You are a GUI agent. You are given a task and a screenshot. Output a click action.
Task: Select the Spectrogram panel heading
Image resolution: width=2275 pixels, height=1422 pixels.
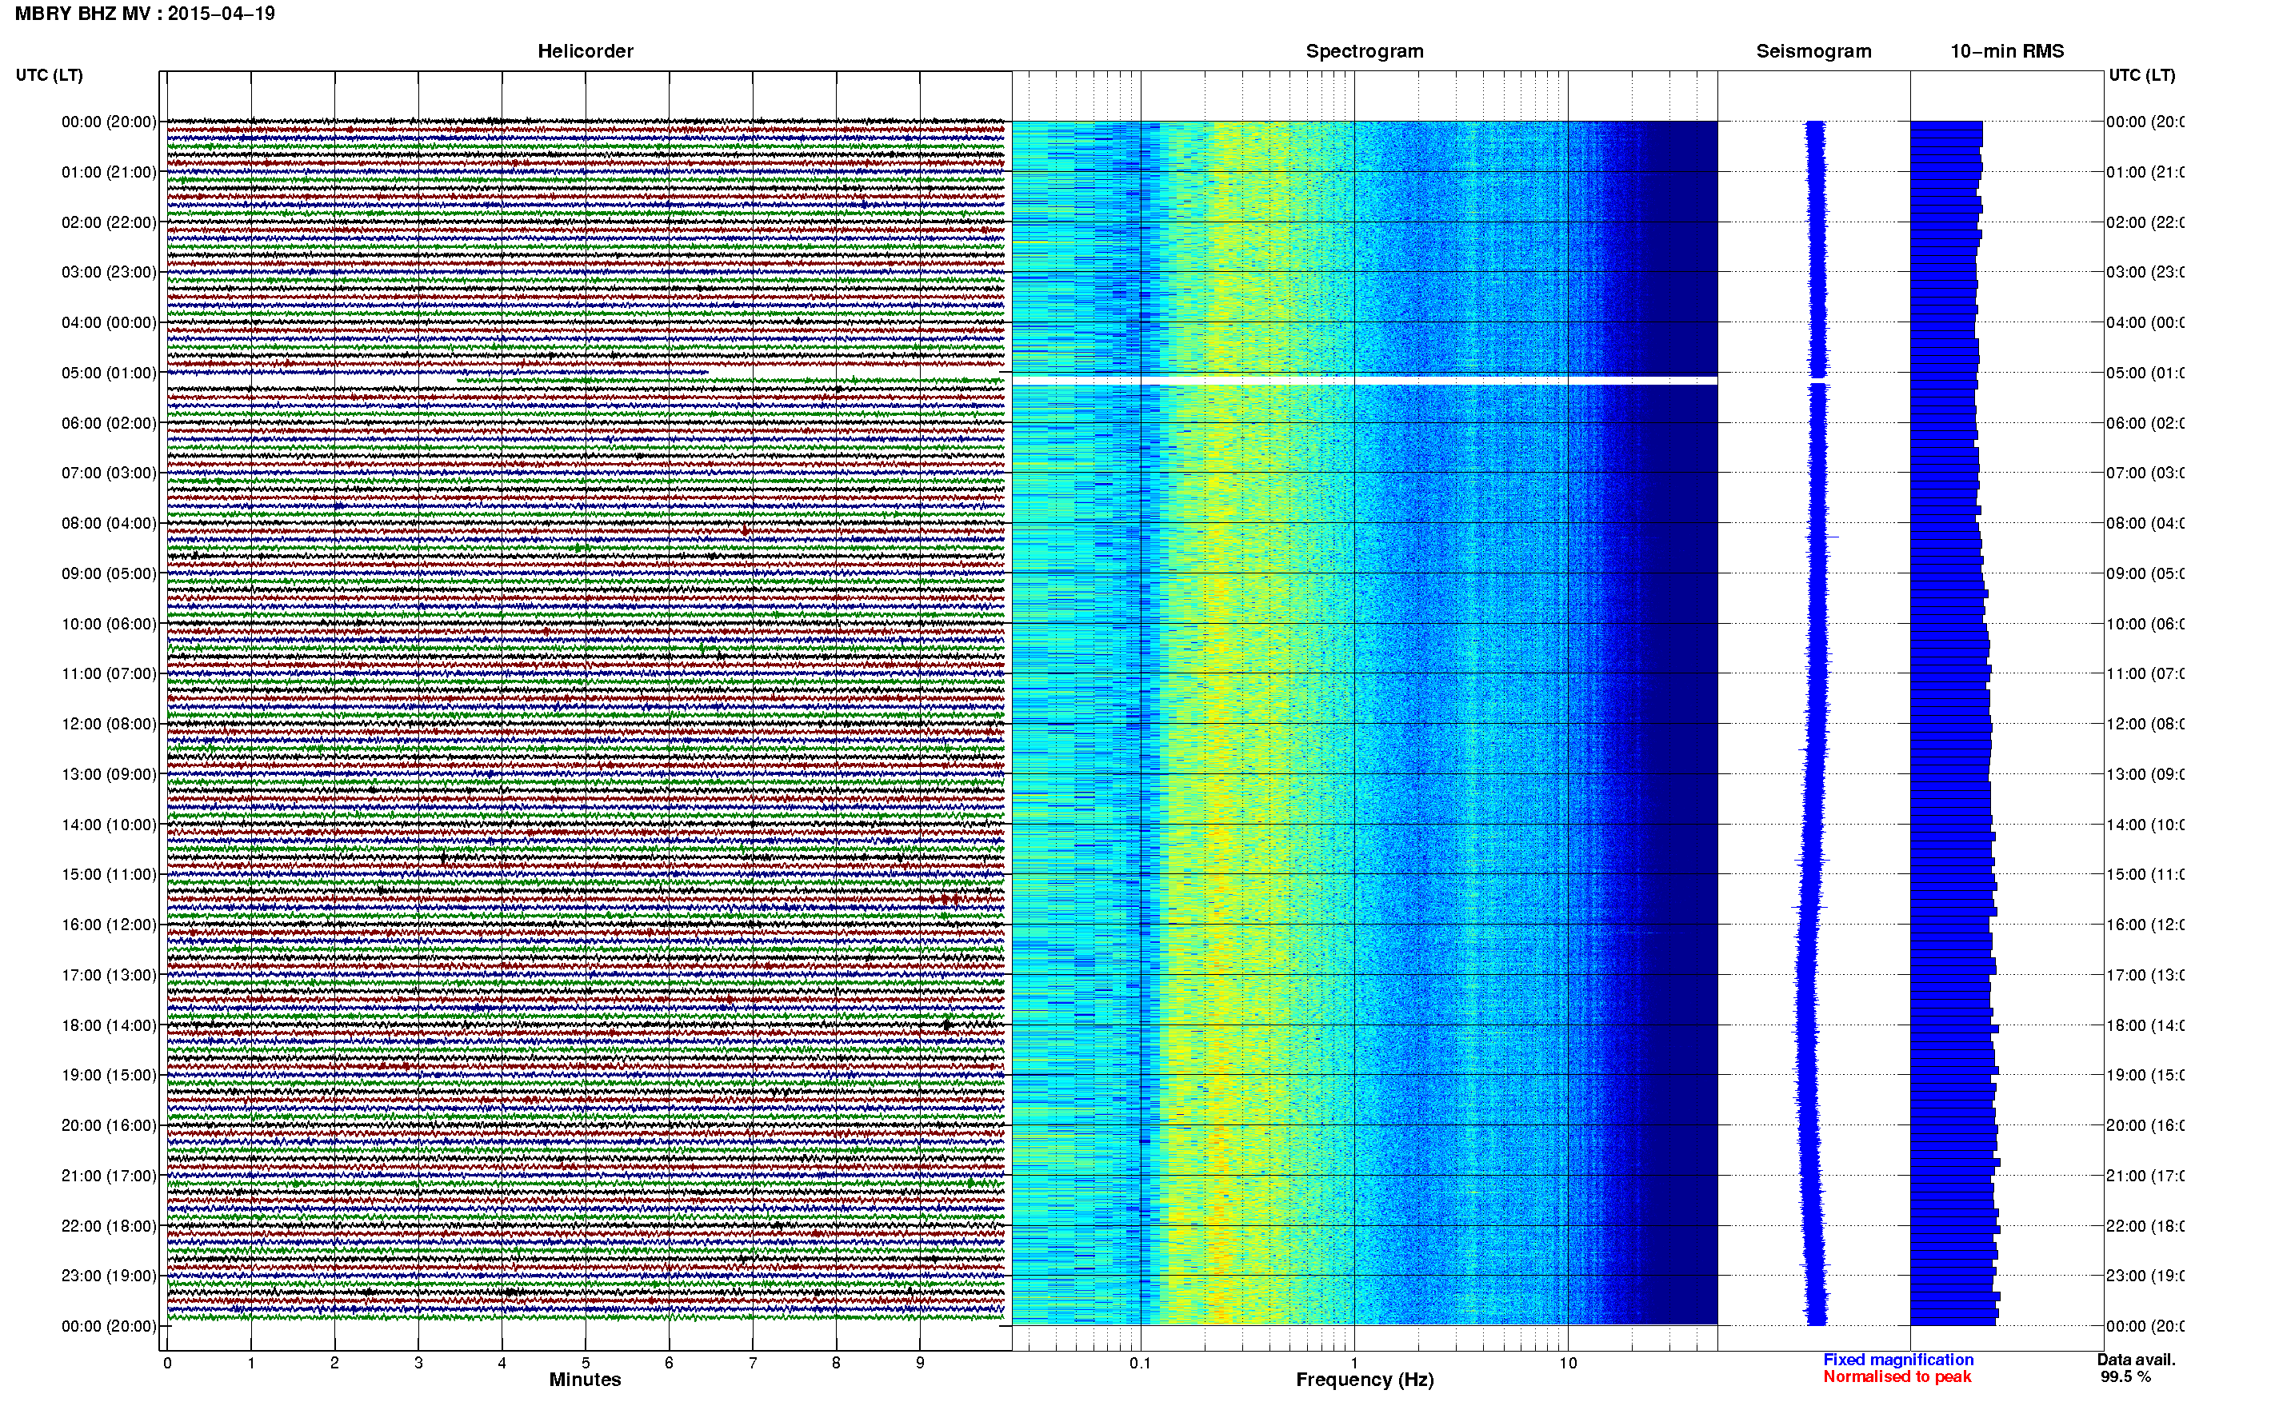point(1365,51)
